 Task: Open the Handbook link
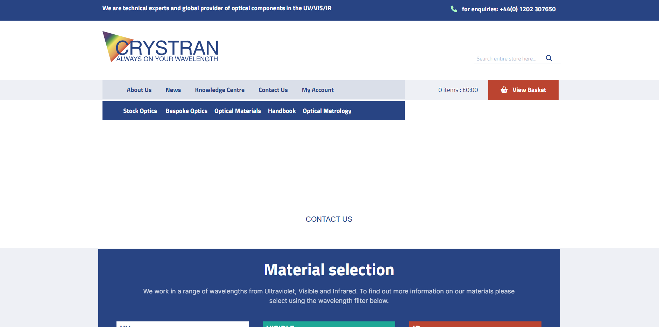point(282,111)
